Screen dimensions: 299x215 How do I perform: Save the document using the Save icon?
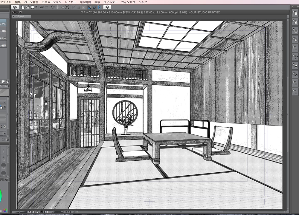click(32, 8)
